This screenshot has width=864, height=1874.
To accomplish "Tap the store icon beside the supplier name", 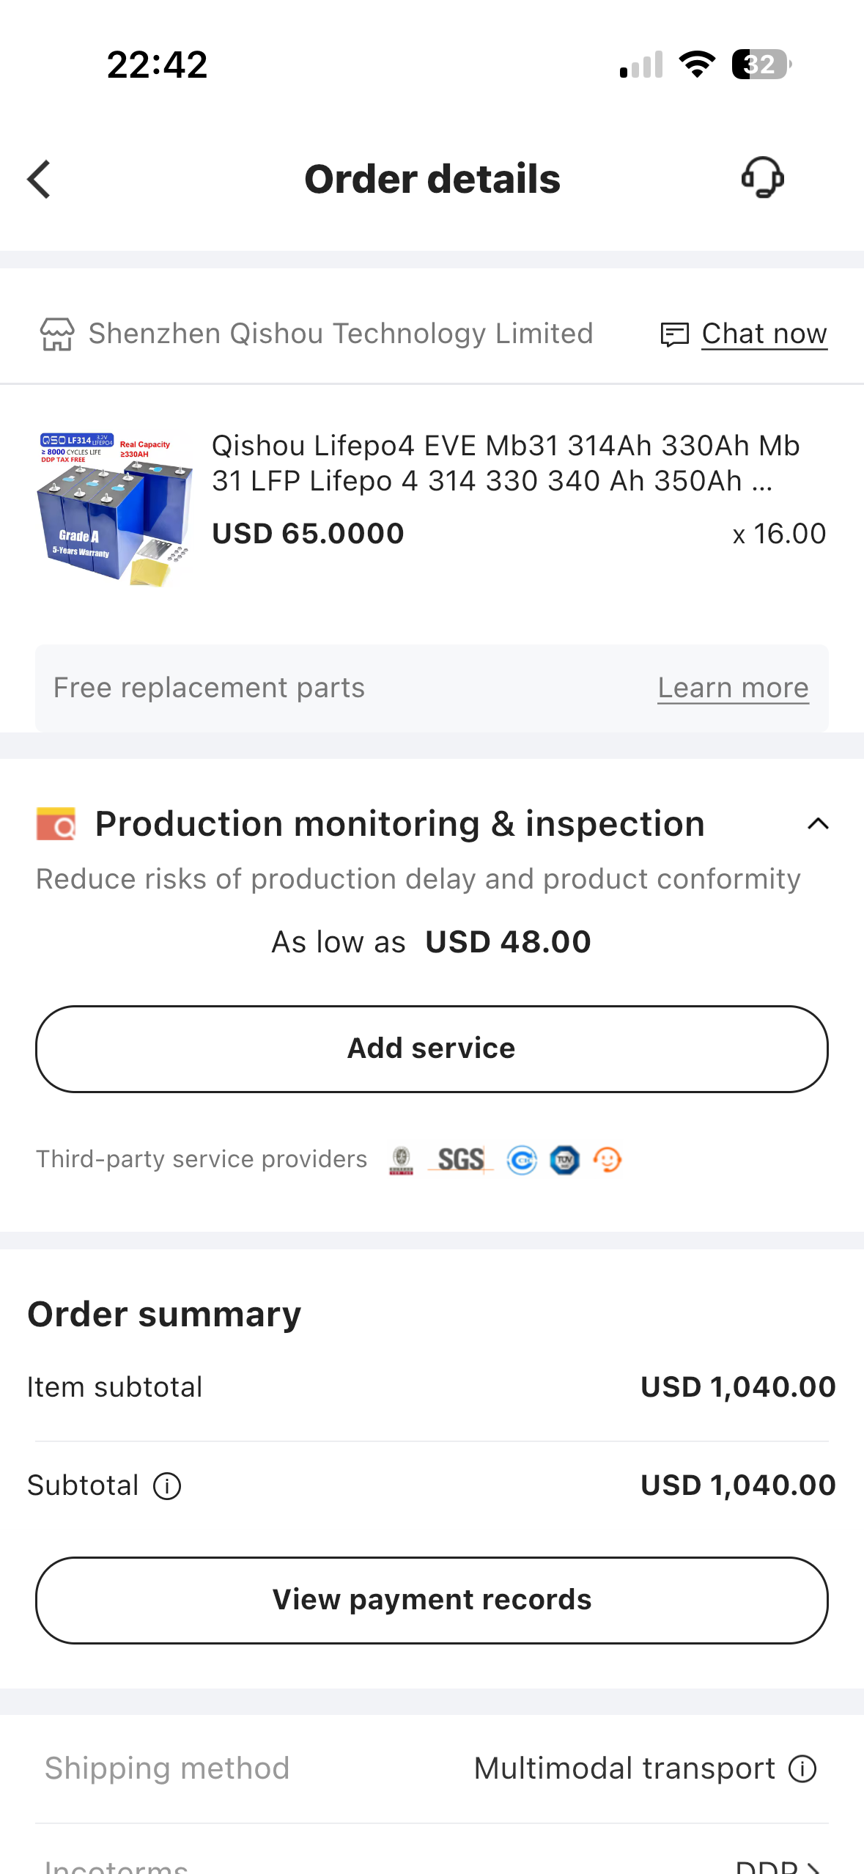I will 57,334.
